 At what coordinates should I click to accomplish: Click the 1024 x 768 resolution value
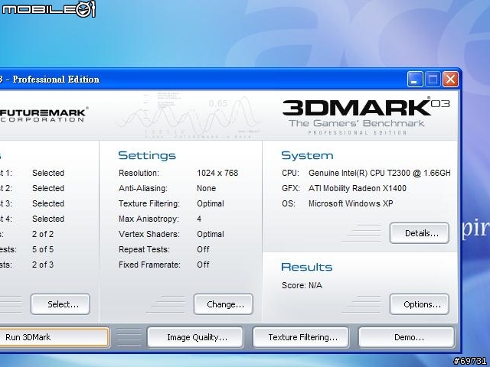coord(217,173)
